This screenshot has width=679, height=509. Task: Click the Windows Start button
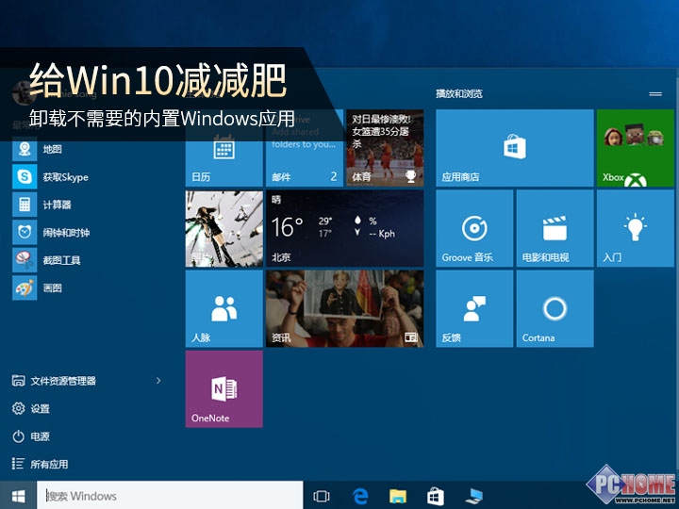point(18,496)
